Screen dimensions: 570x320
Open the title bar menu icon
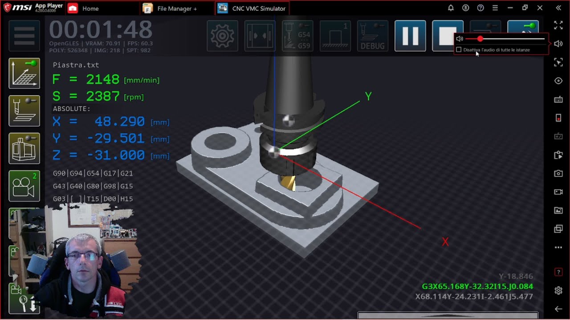pos(495,8)
